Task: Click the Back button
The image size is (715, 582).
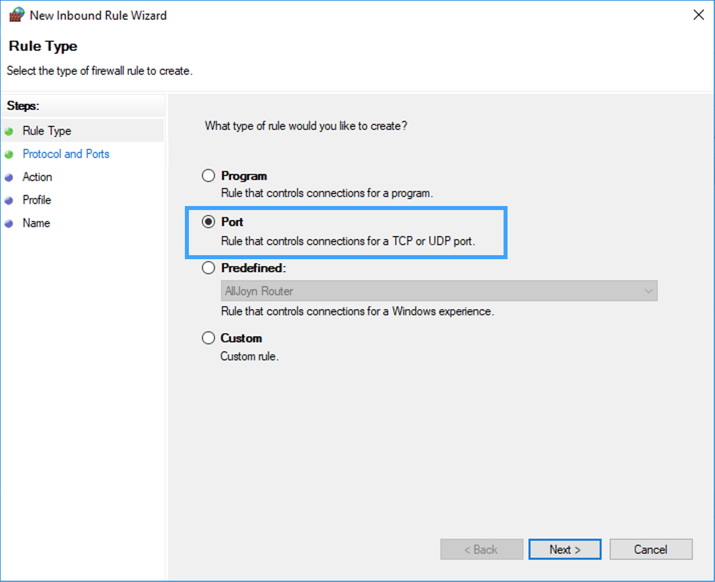Action: [481, 549]
